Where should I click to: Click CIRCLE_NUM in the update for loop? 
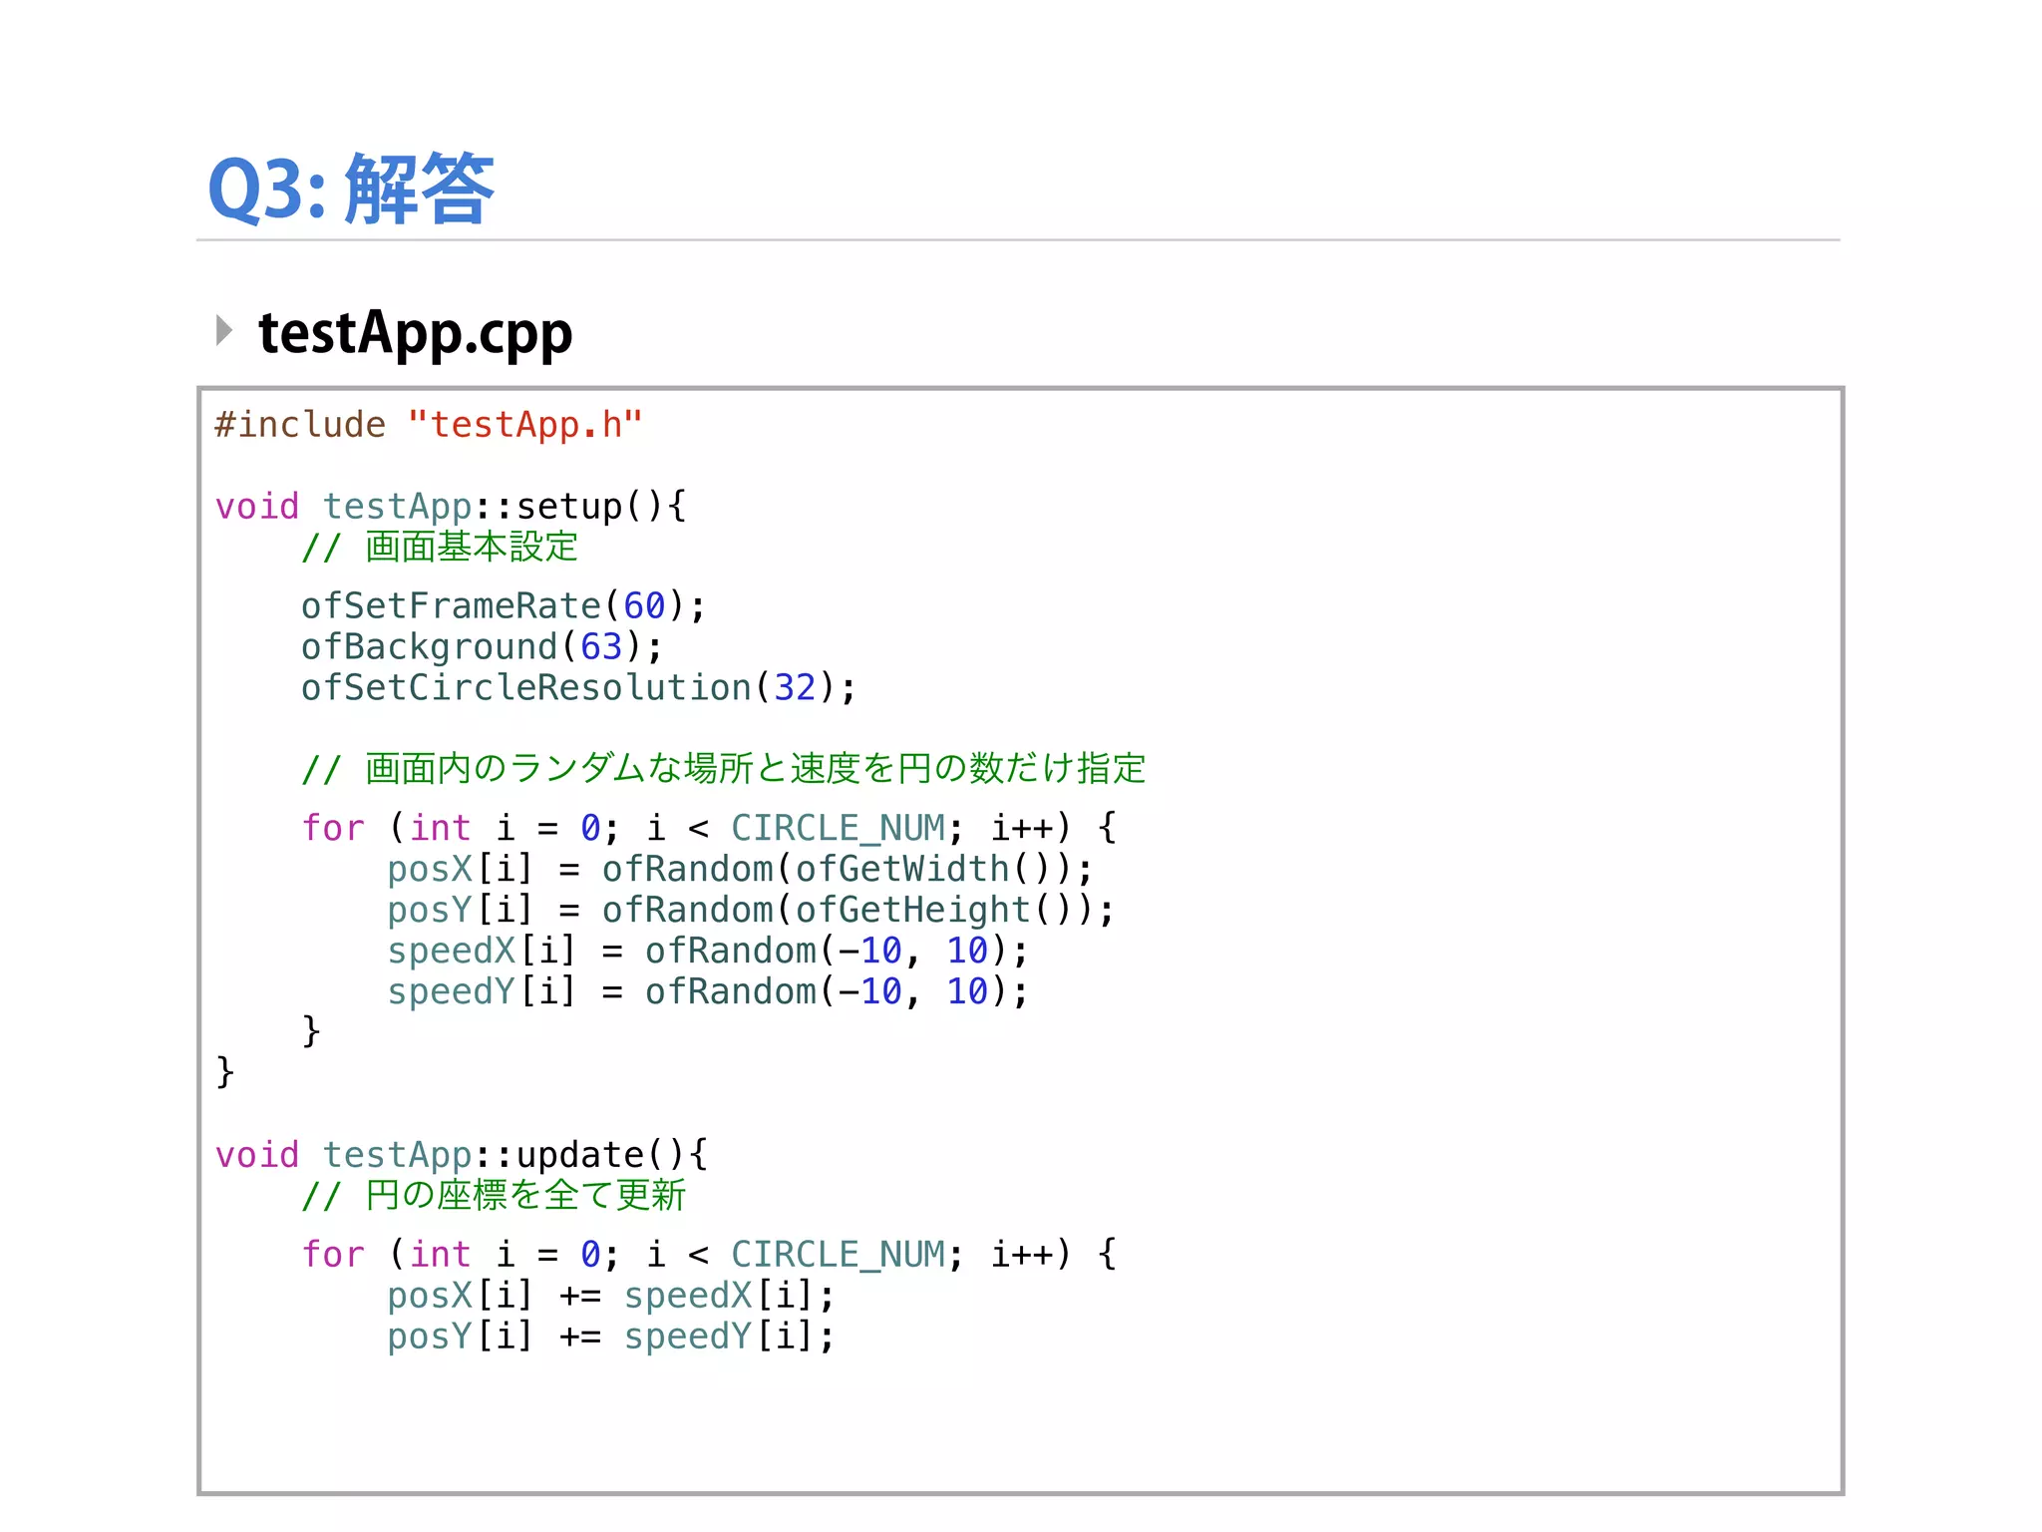pos(838,1255)
